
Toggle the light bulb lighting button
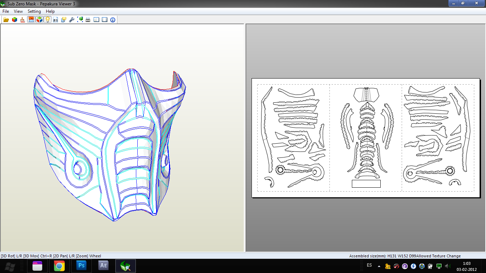[47, 20]
